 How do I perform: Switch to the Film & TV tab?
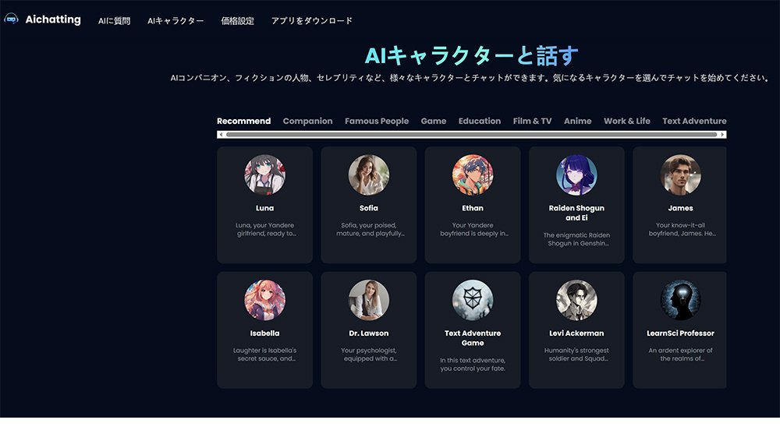coord(532,121)
